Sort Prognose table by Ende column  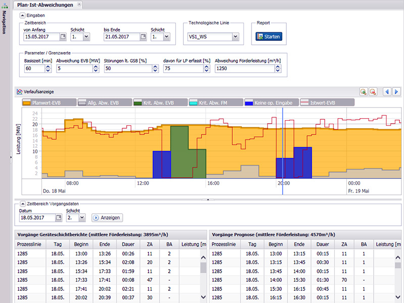299,244
